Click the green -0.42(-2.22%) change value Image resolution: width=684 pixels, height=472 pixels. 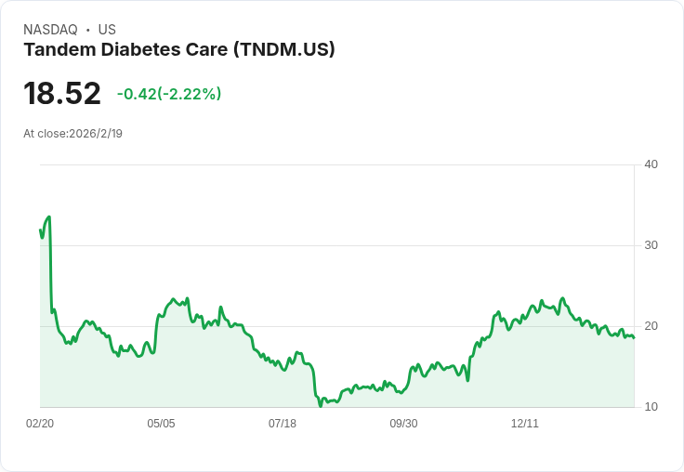click(x=169, y=94)
